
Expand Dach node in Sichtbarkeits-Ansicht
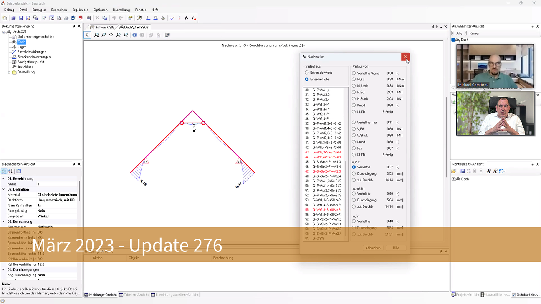pos(453,179)
